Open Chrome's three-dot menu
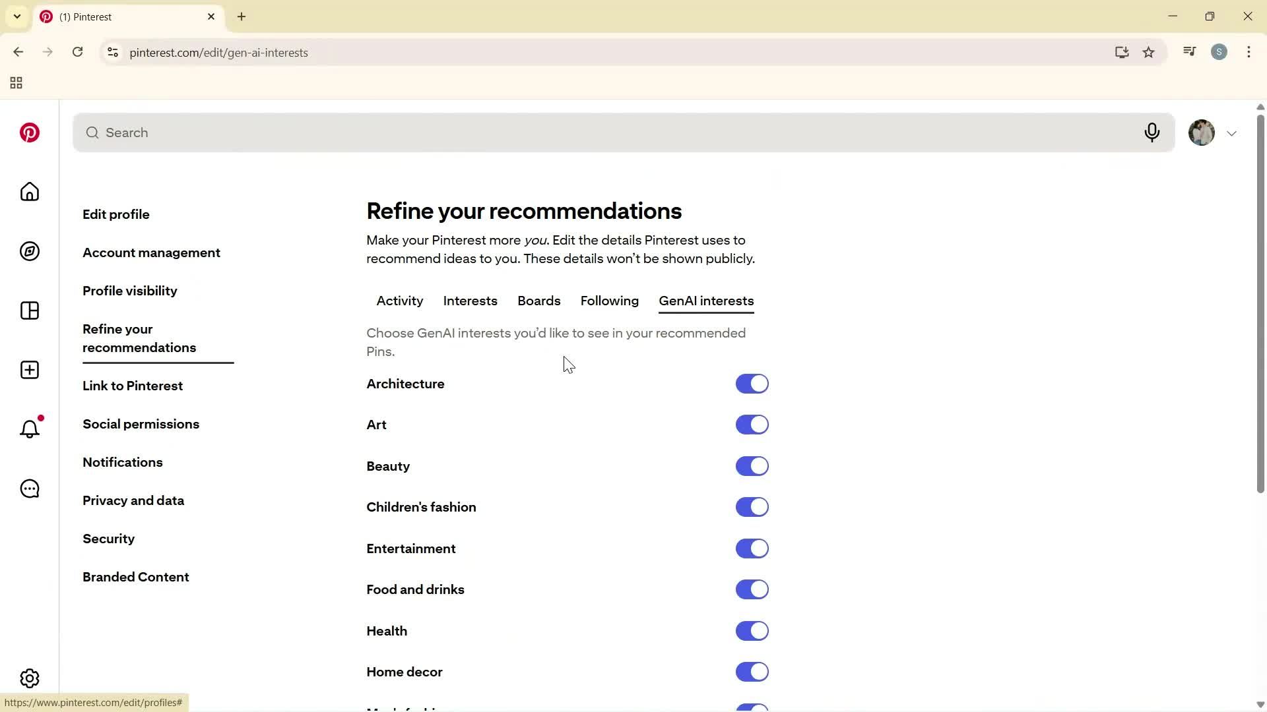Viewport: 1267px width, 712px height. [x=1249, y=52]
